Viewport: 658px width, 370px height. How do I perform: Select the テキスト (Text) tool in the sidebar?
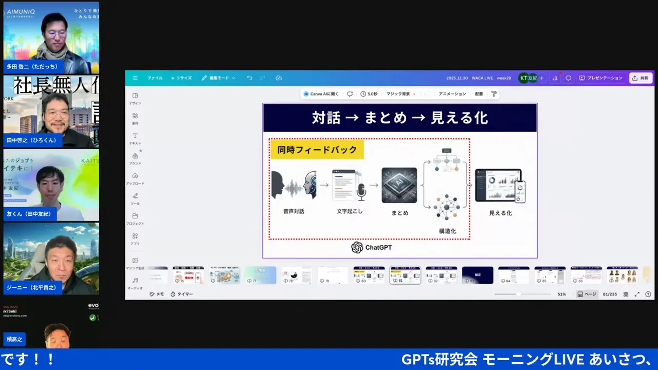click(x=135, y=139)
